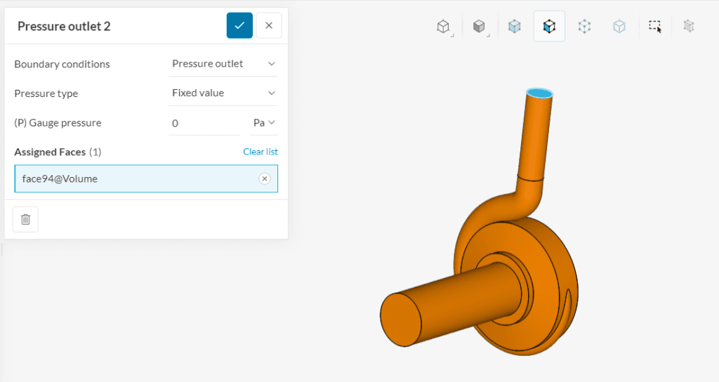Click the active face selection mode icon
Screen dimensions: 719x382
pos(549,27)
